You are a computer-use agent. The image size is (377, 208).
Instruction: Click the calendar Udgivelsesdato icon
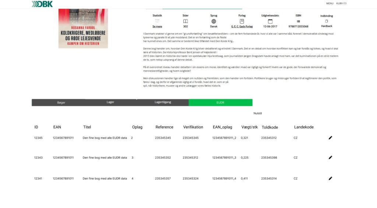pyautogui.click(x=270, y=21)
